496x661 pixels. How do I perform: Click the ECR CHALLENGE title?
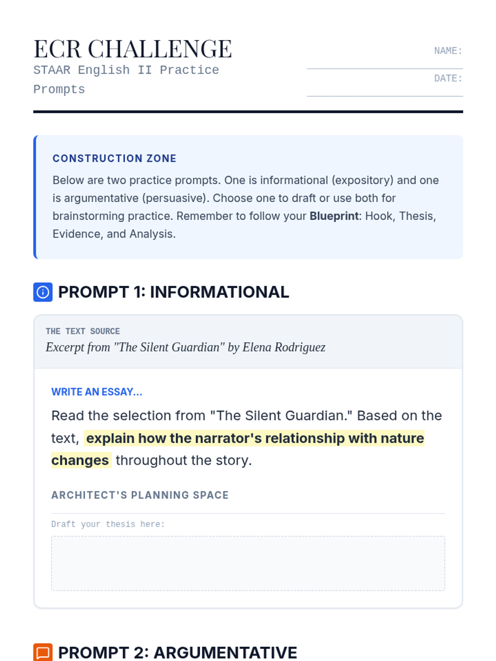pyautogui.click(x=133, y=49)
